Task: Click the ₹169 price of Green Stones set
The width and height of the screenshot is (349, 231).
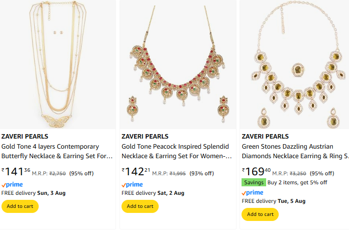Action: (x=256, y=172)
